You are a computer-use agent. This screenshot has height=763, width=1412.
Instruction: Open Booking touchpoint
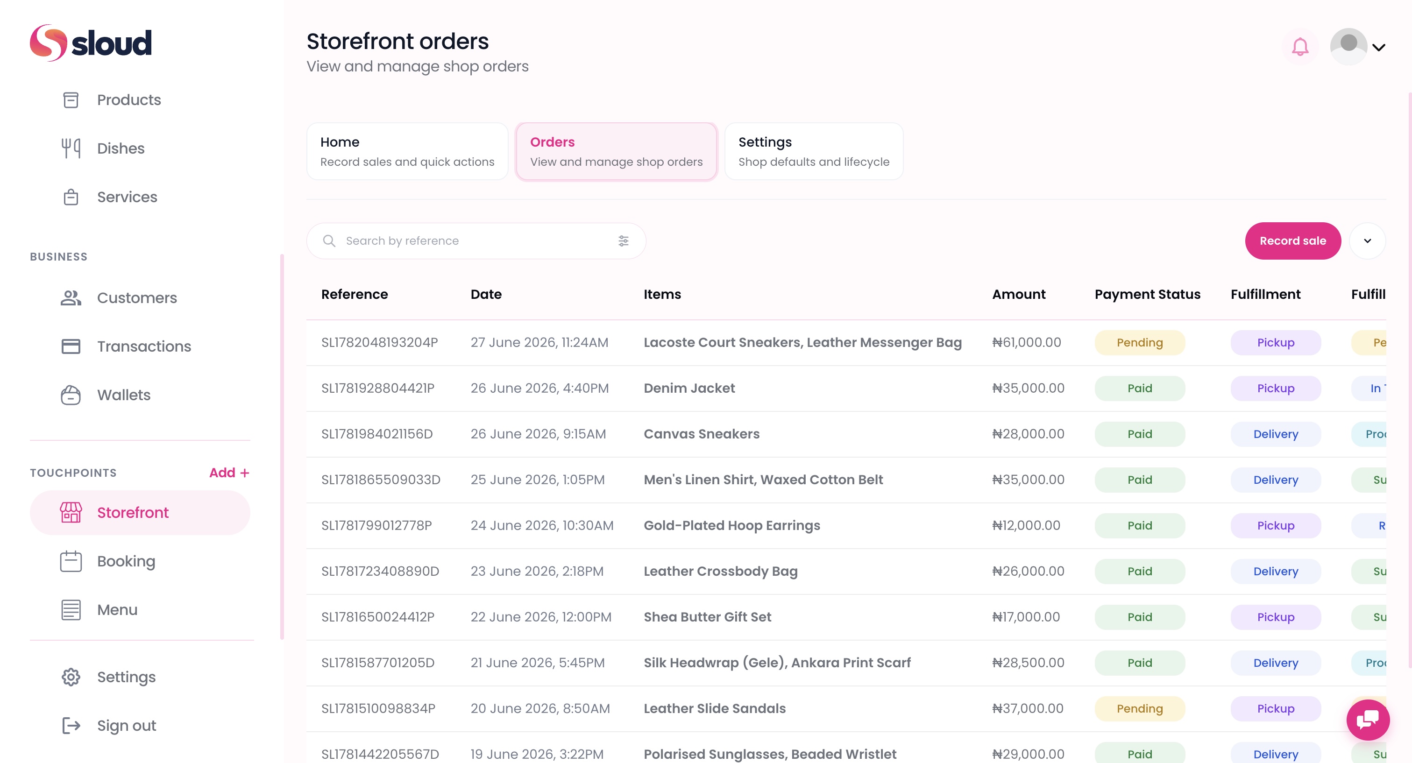[x=126, y=561]
